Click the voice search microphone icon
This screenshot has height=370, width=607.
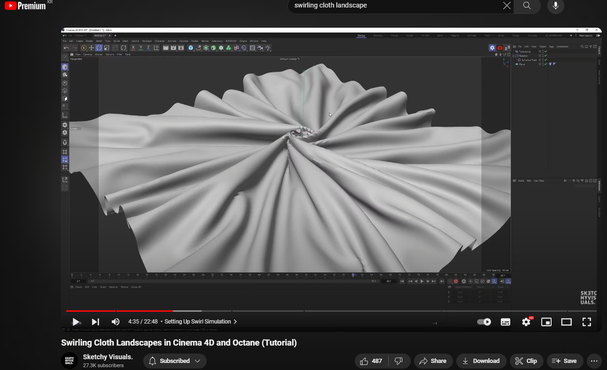point(556,6)
